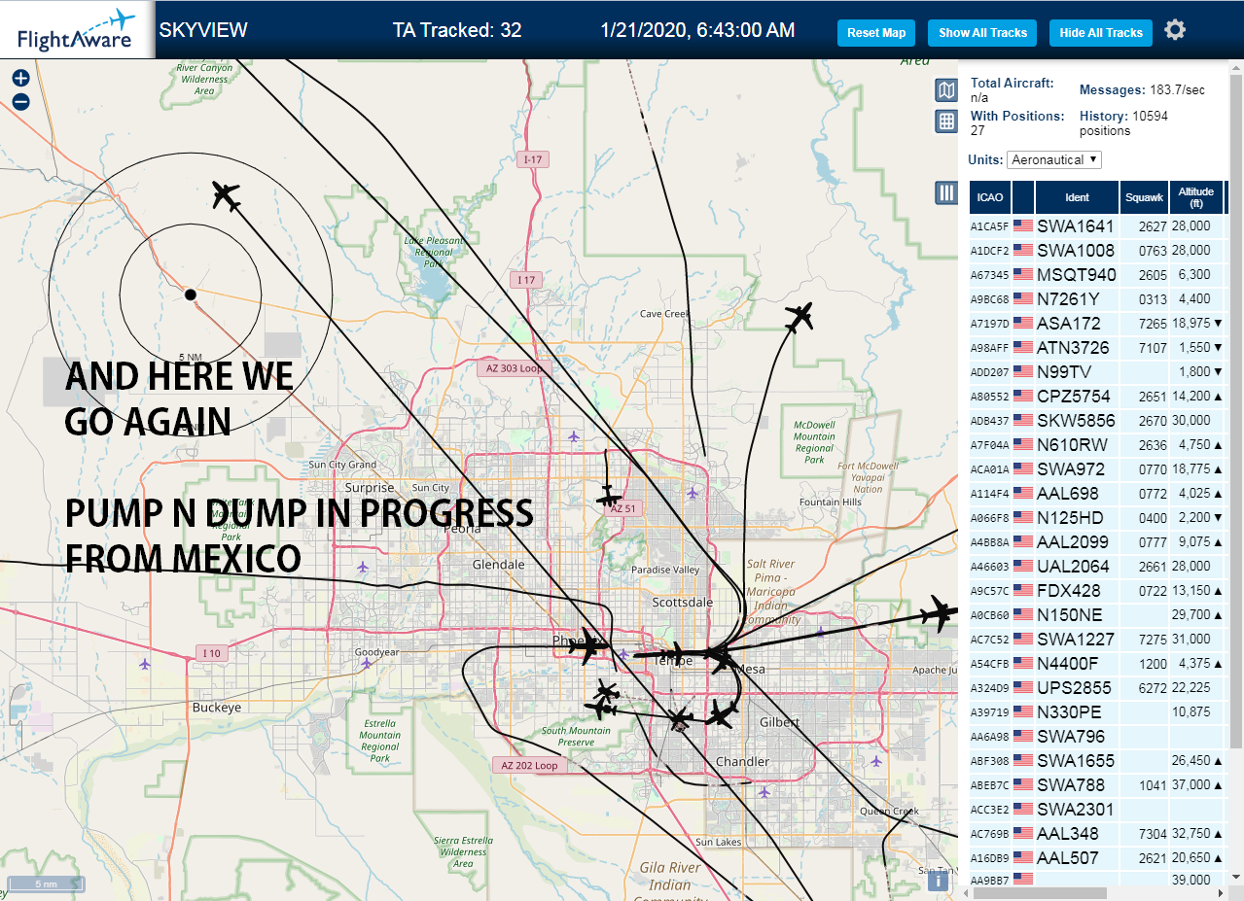Screen dimensions: 1244x901
Task: Click US flag in SWA1641 row
Action: click(x=1023, y=225)
